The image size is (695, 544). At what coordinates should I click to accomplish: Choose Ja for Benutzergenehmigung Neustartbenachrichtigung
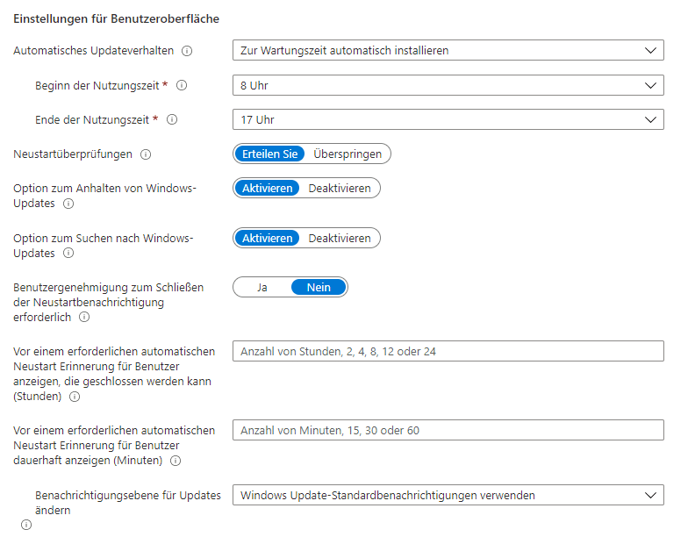click(x=262, y=287)
